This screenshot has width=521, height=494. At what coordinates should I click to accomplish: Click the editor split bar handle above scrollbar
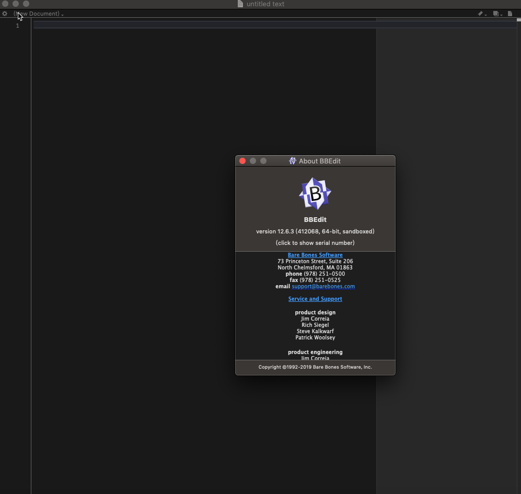pyautogui.click(x=519, y=20)
